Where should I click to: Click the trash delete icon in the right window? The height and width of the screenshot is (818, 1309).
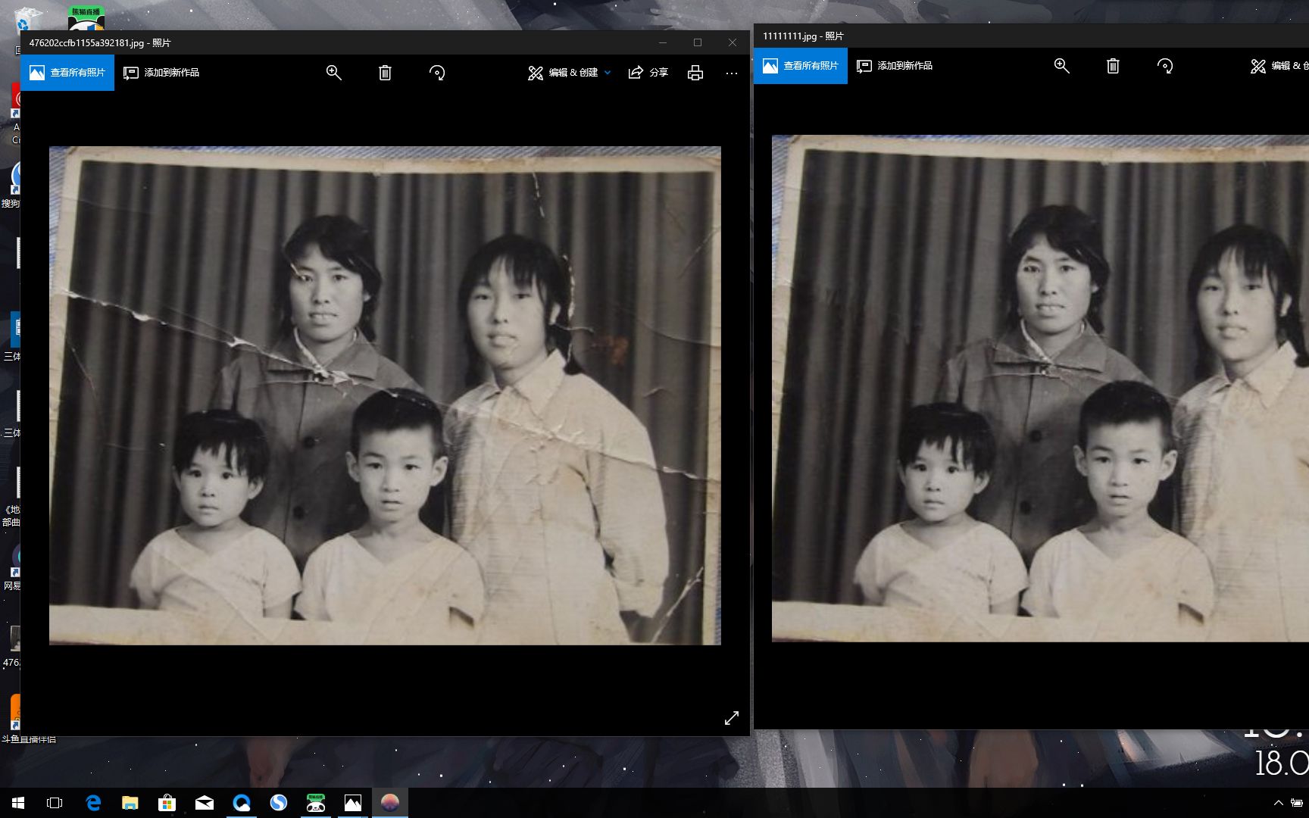(1113, 66)
